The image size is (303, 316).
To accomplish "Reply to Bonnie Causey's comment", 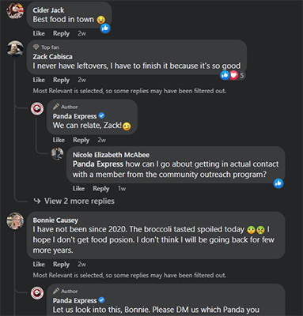I will click(x=61, y=264).
